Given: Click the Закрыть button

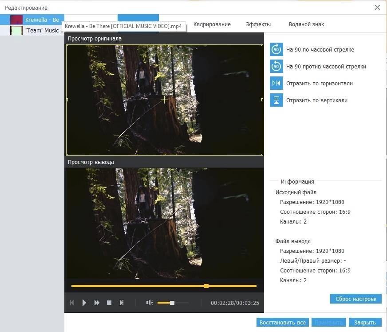Looking at the screenshot, I should coord(365,322).
